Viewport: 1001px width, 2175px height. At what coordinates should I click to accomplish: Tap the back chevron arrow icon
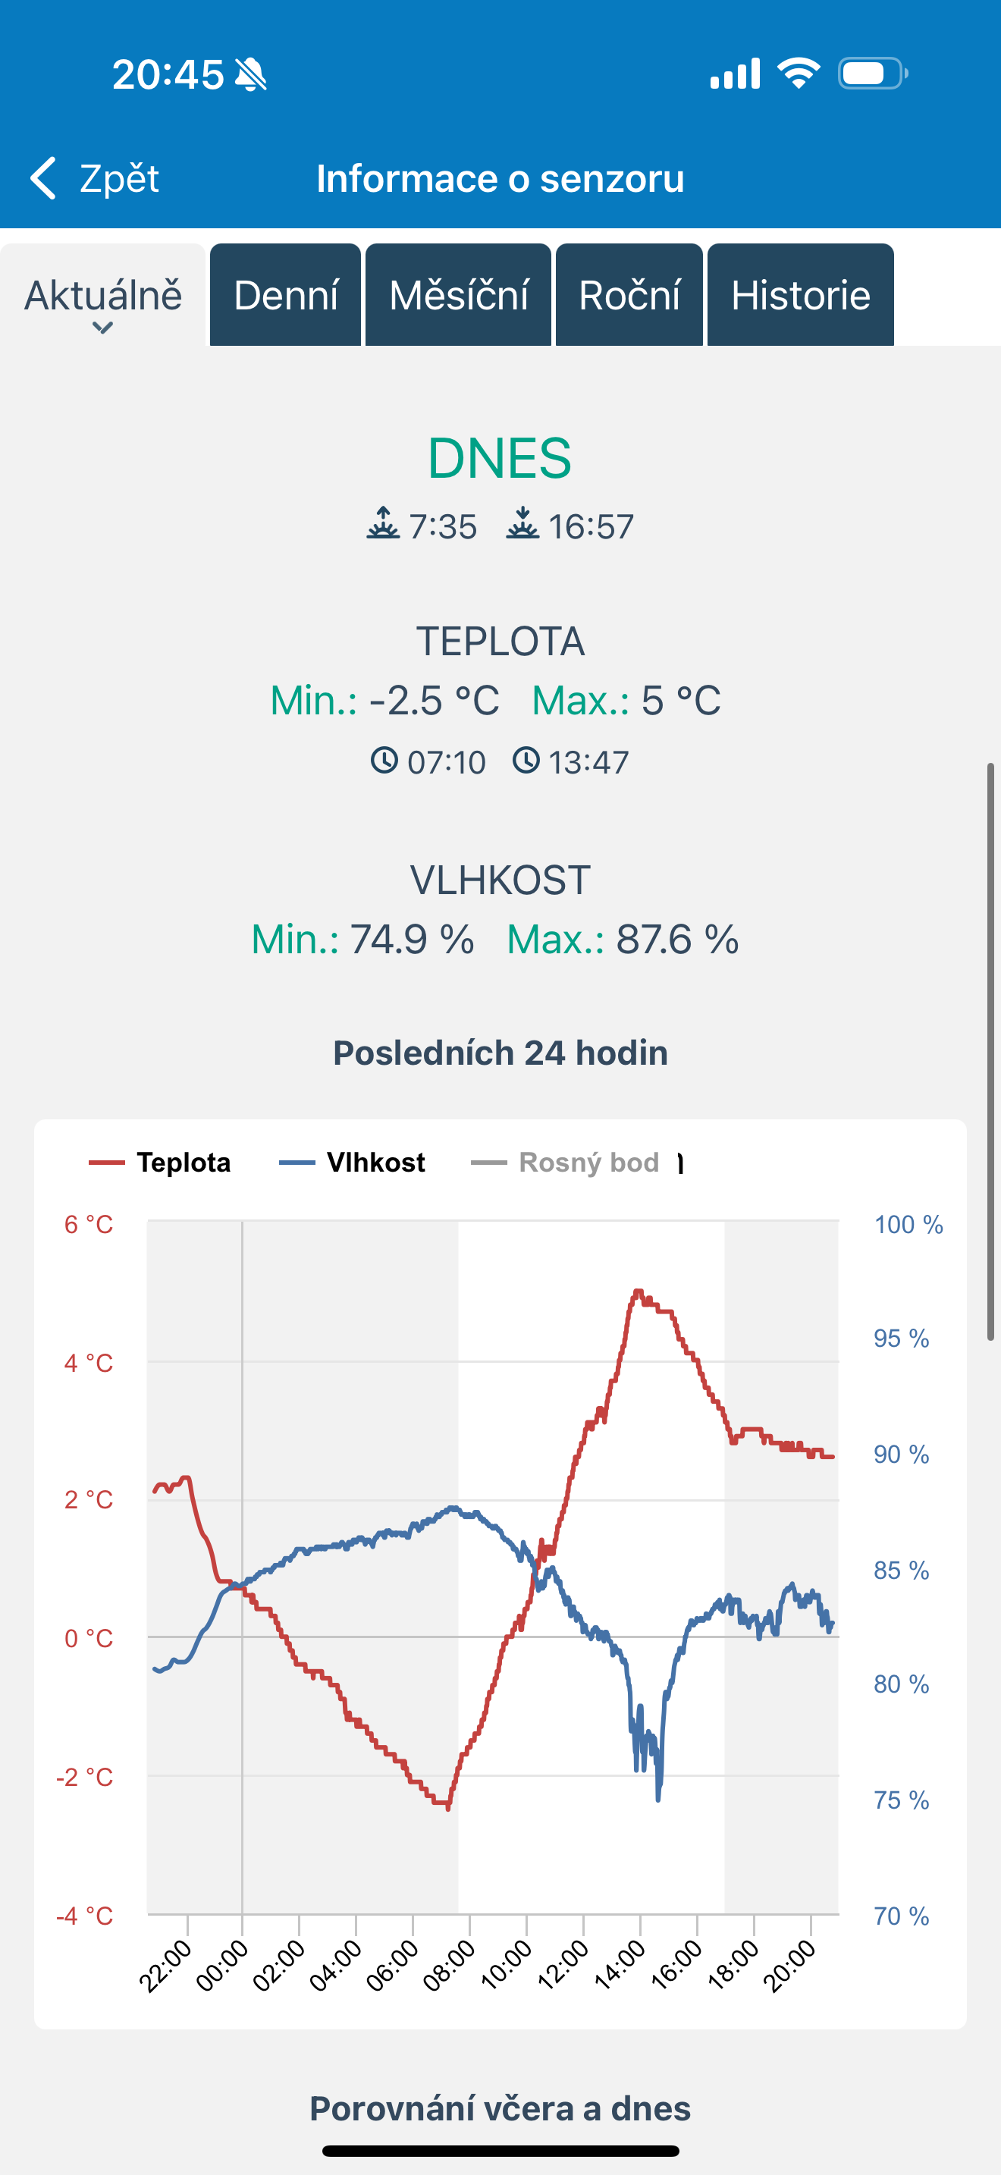pos(43,177)
